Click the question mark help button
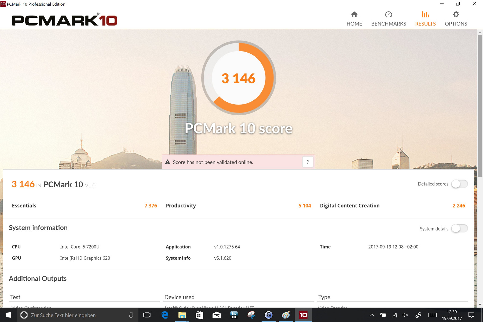 tap(308, 162)
